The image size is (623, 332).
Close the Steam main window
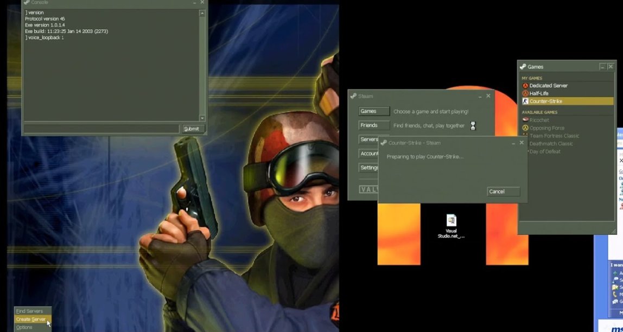tap(488, 95)
